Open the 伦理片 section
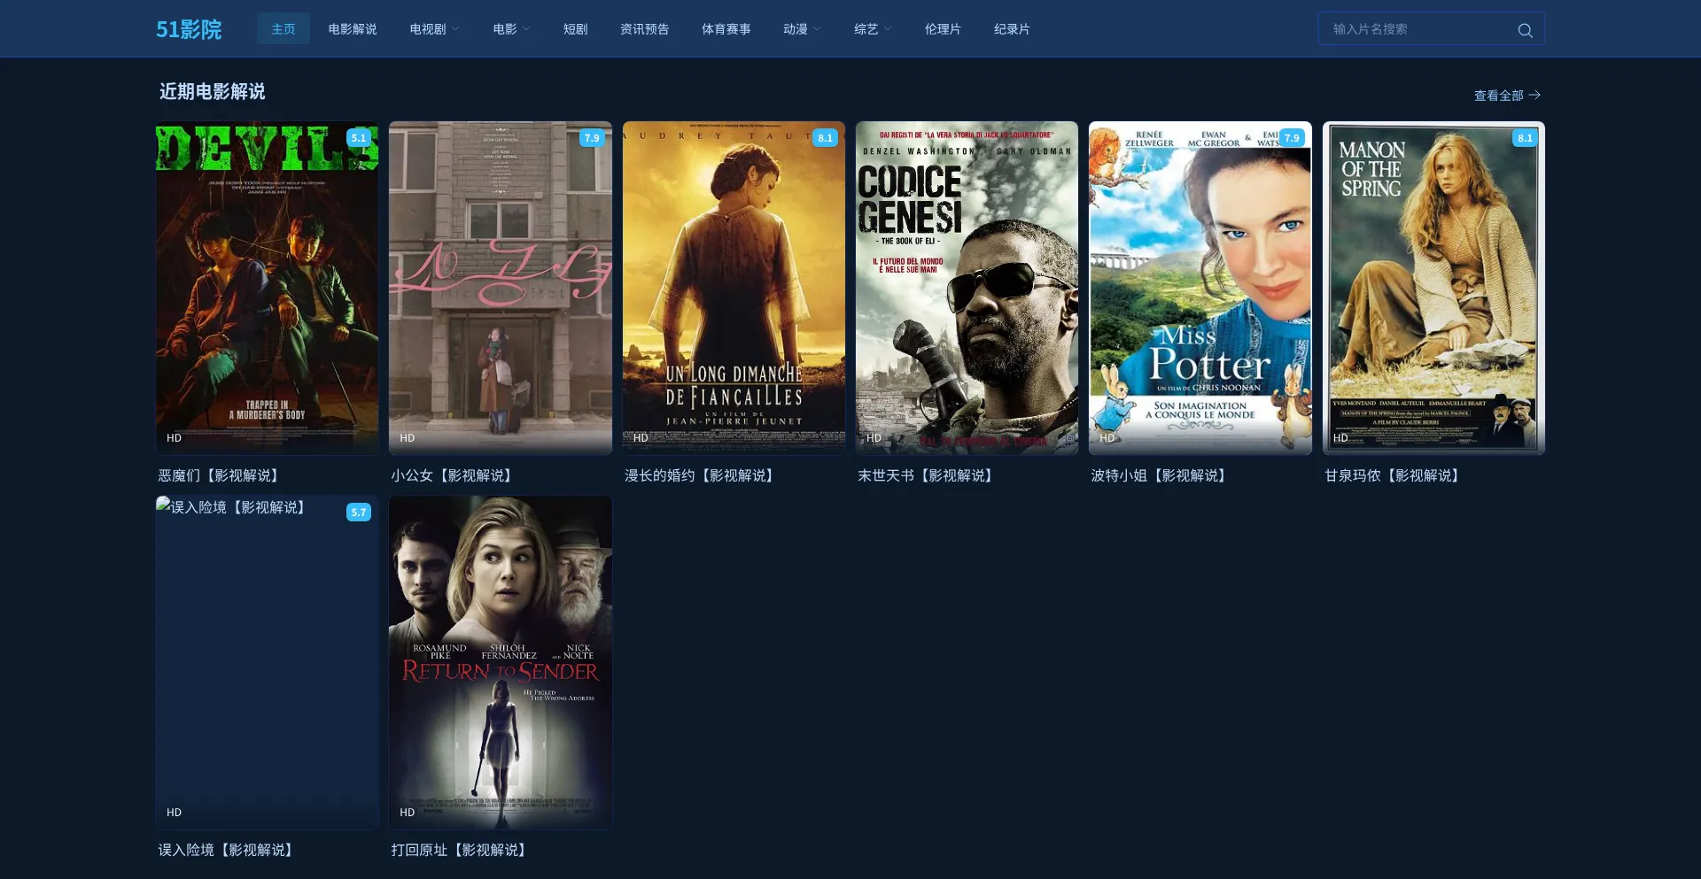This screenshot has height=879, width=1701. pos(943,29)
